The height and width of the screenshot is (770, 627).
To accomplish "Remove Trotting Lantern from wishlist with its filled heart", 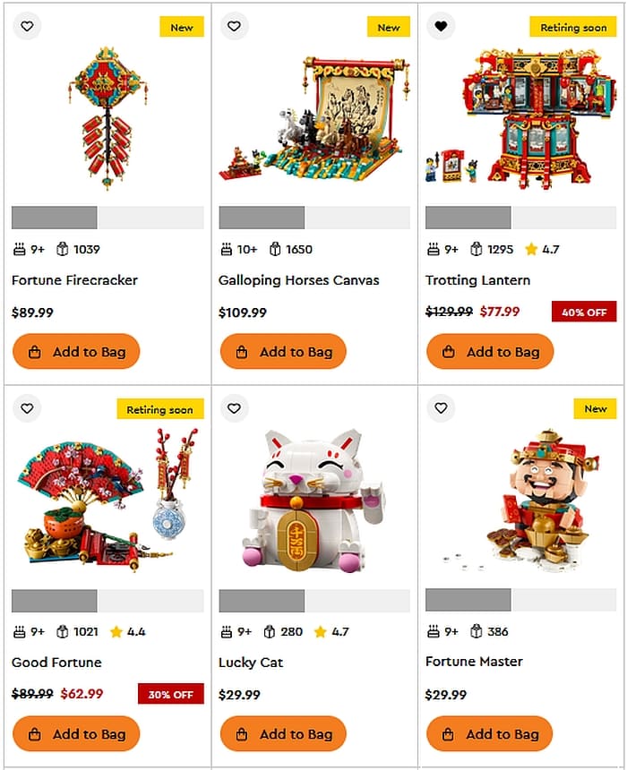I will click(x=441, y=26).
